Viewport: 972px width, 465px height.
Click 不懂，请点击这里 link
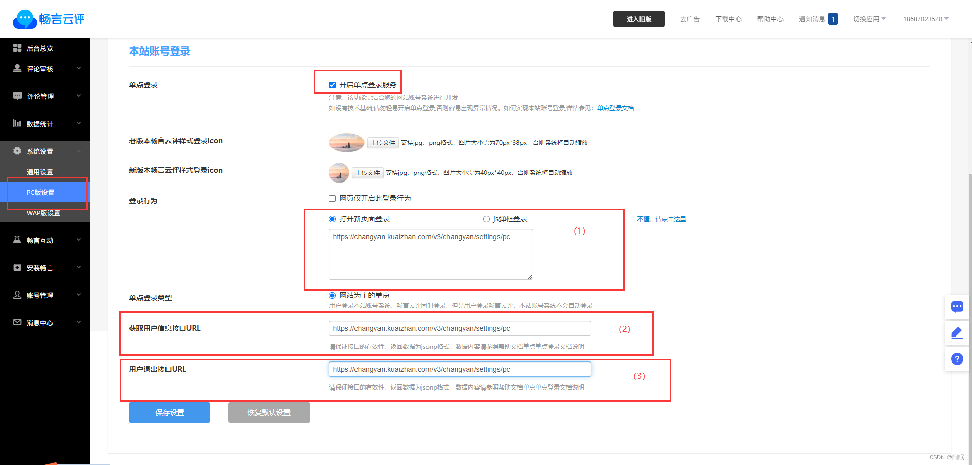pos(661,219)
